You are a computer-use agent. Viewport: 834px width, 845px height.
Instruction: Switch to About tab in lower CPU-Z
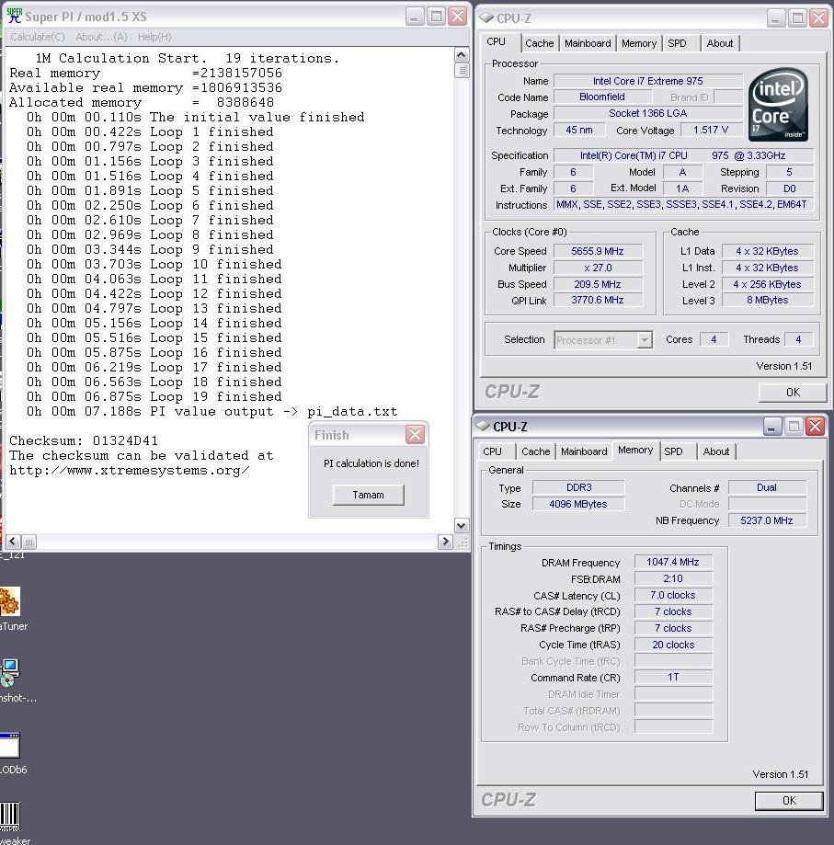pos(716,451)
